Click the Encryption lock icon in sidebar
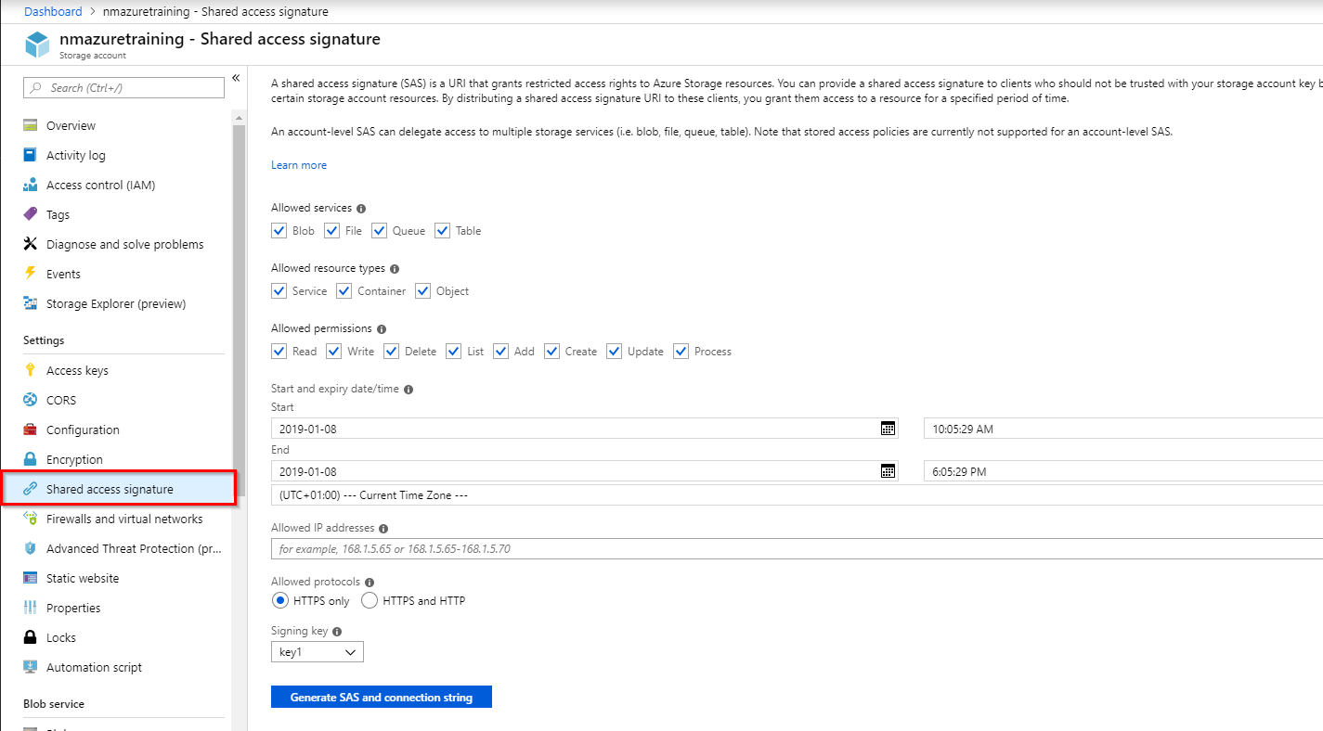 tap(31, 459)
